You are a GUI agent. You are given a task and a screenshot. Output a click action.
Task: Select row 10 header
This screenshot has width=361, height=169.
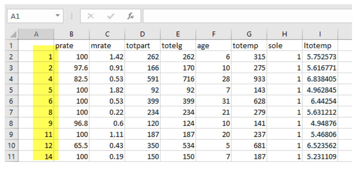[11, 145]
